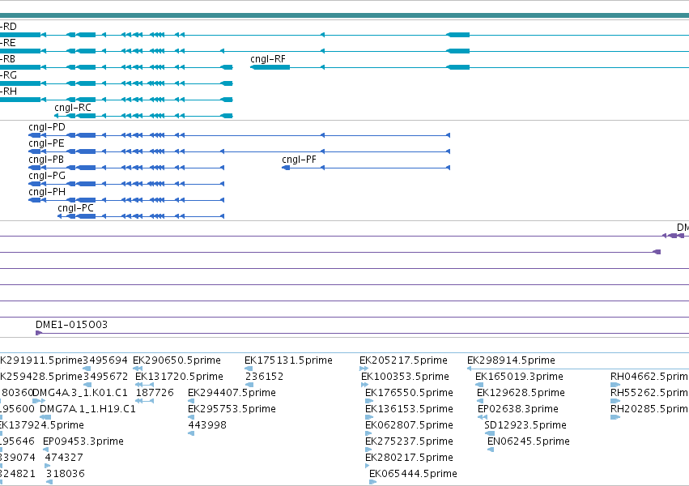Click the cngl-PF protein start exon
Image resolution: width=689 pixels, height=486 pixels.
pos(286,168)
